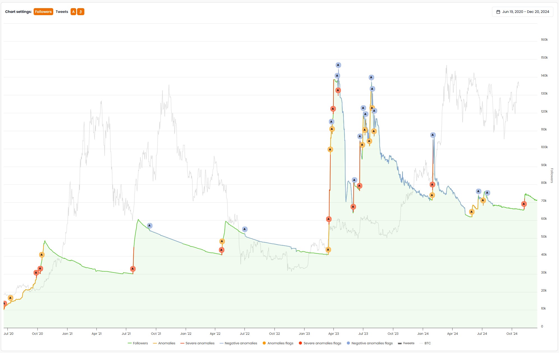559x353 pixels.
Task: Select the orange "A" anomalies icon in chart settings
Action: pos(73,12)
